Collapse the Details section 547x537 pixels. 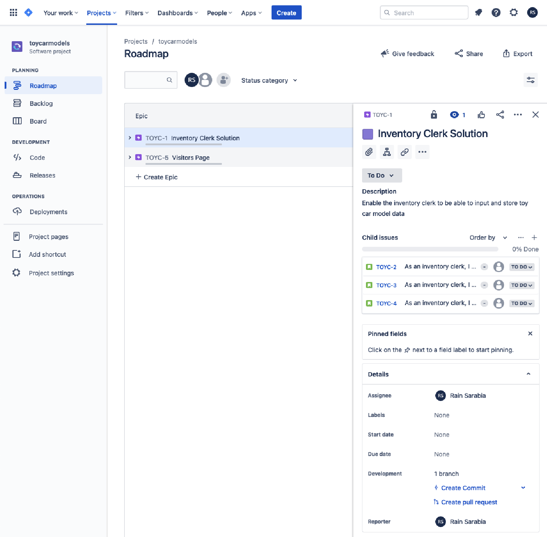pos(529,374)
